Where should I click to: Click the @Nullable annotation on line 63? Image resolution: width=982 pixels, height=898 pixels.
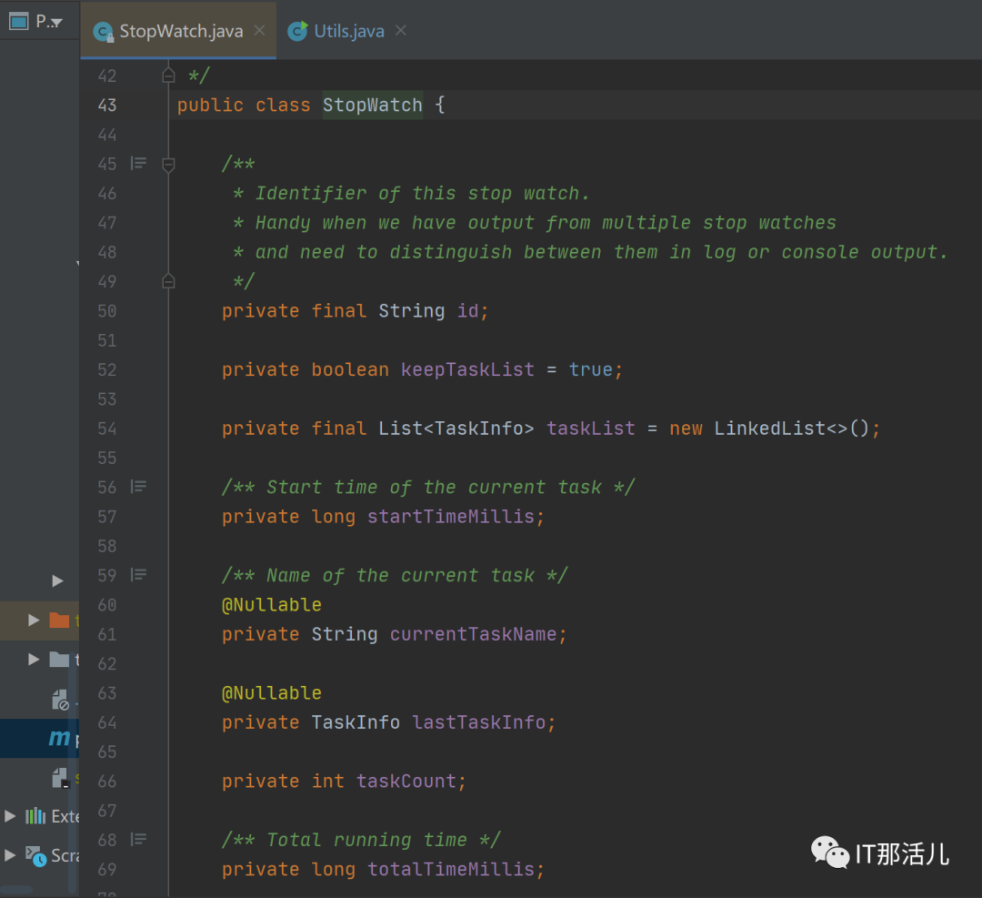point(272,693)
